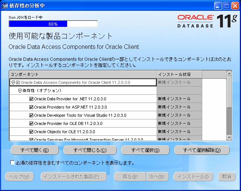Click the コンポーネント column header
Screen dimensions: 241x191
coord(83,75)
